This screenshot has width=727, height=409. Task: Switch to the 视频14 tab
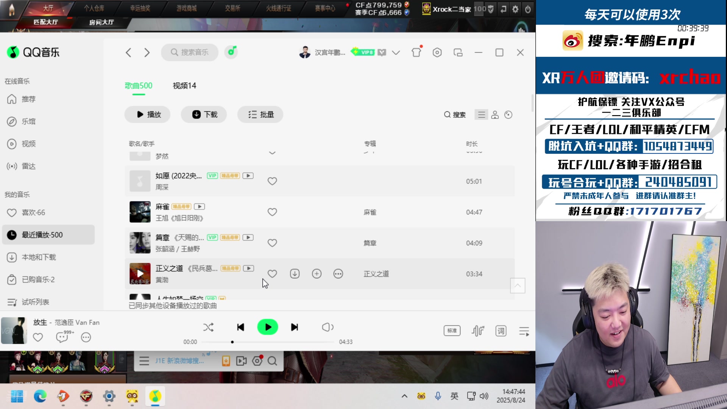[184, 86]
